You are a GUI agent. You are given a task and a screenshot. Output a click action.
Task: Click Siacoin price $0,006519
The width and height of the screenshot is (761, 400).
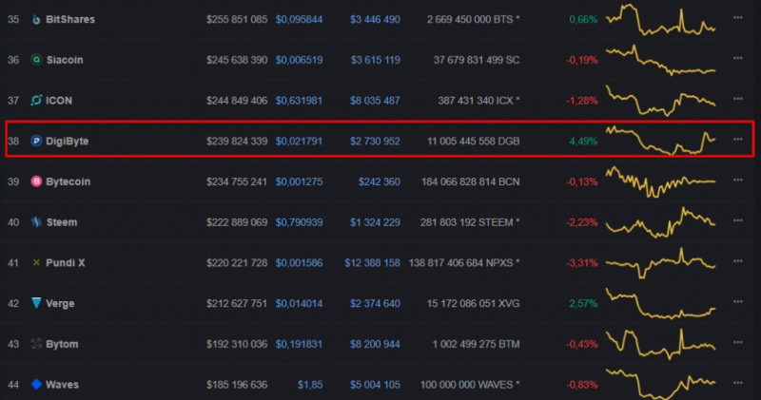pyautogui.click(x=299, y=60)
